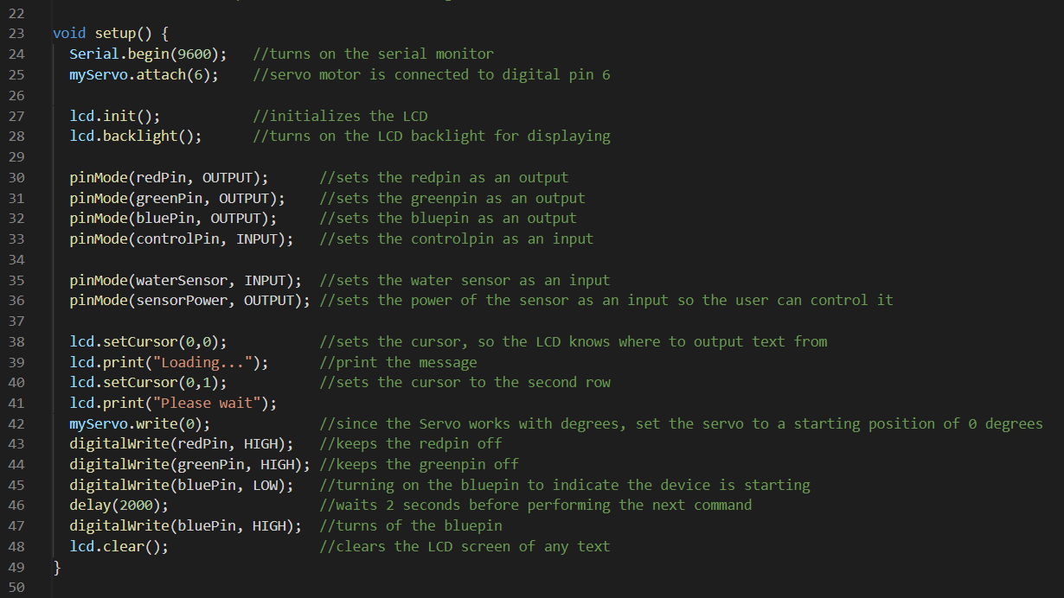
Task: Click on lcd.init() line
Action: tap(115, 116)
